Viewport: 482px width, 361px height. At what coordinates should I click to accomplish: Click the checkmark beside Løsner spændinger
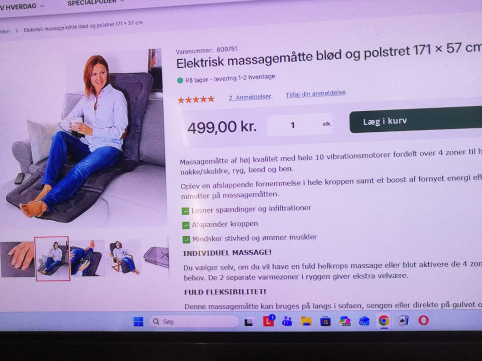click(x=185, y=211)
